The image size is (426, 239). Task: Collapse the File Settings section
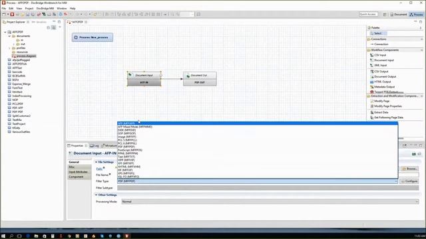pyautogui.click(x=96, y=162)
